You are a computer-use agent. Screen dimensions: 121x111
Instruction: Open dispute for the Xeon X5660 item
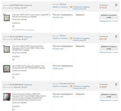click(58, 68)
